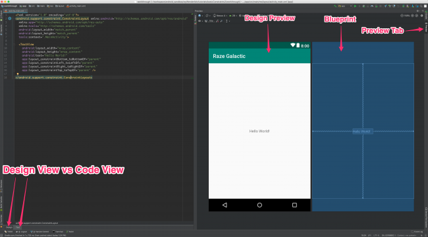Open the design surface layers dropdown
428x237 pixels.
pyautogui.click(x=200, y=16)
